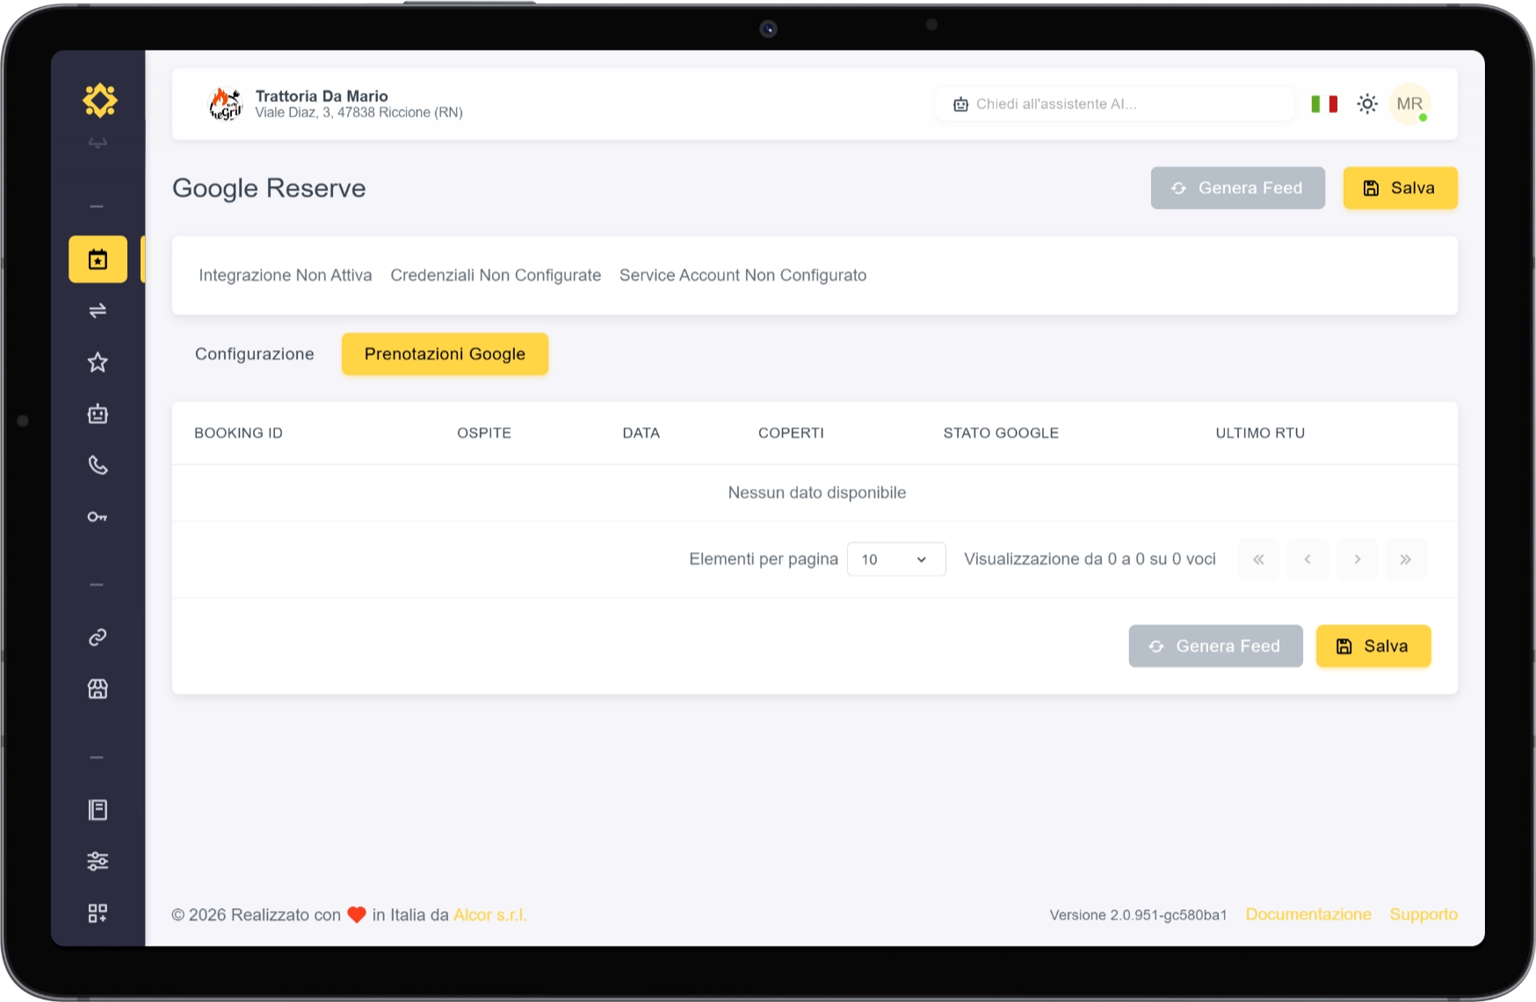This screenshot has height=1002, width=1536.
Task: Go to the last page of results
Action: pyautogui.click(x=1406, y=559)
